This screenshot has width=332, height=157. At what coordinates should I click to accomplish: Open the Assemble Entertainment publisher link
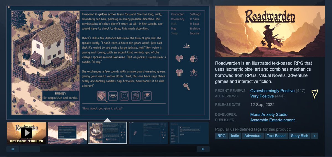273,120
